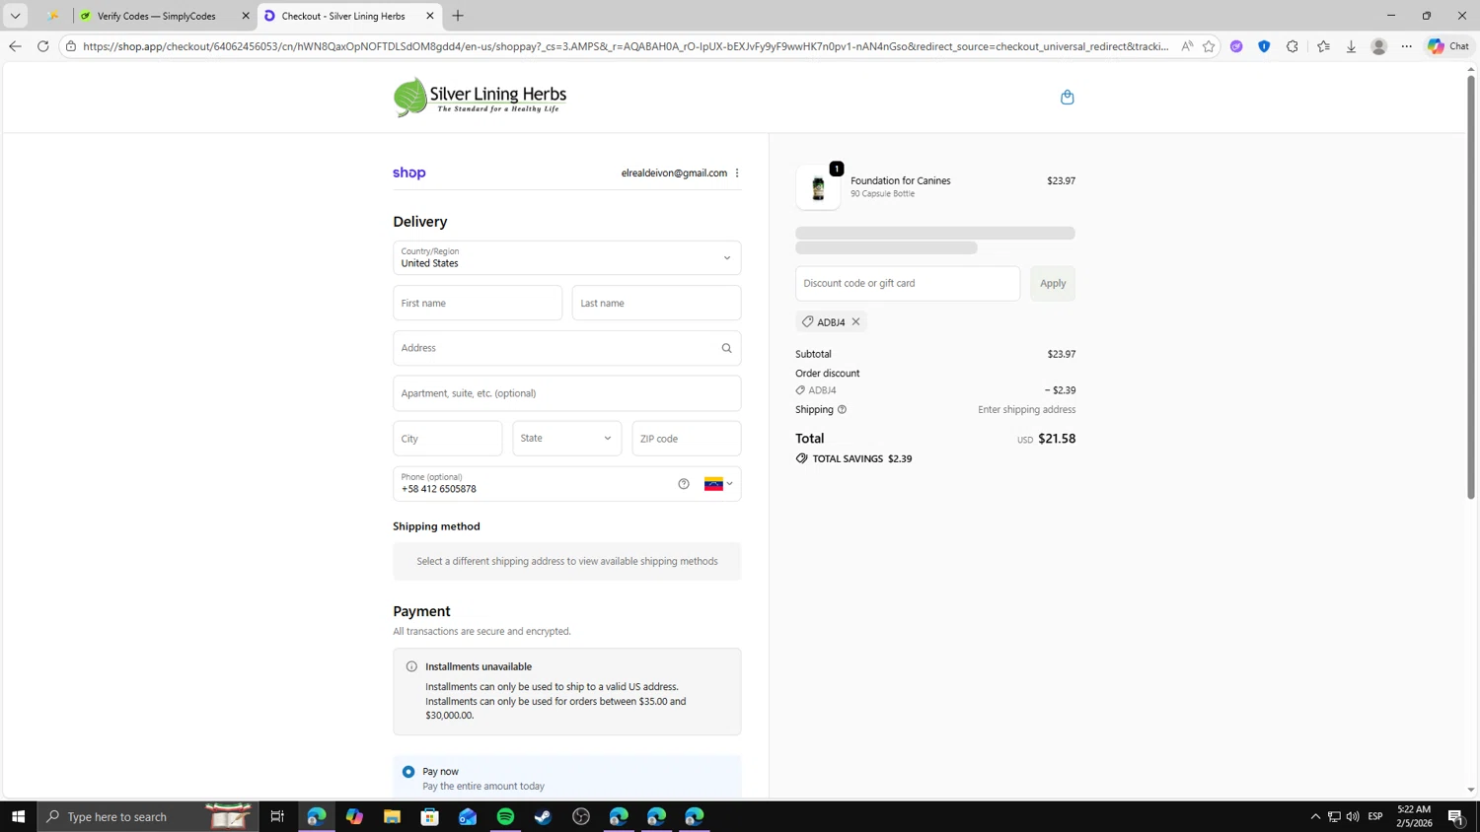Open the notification center icon
This screenshot has height=832, width=1480.
pos(1455,816)
